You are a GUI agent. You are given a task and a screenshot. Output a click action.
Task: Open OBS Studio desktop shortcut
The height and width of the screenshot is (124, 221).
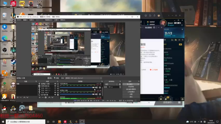[x=4, y=51]
